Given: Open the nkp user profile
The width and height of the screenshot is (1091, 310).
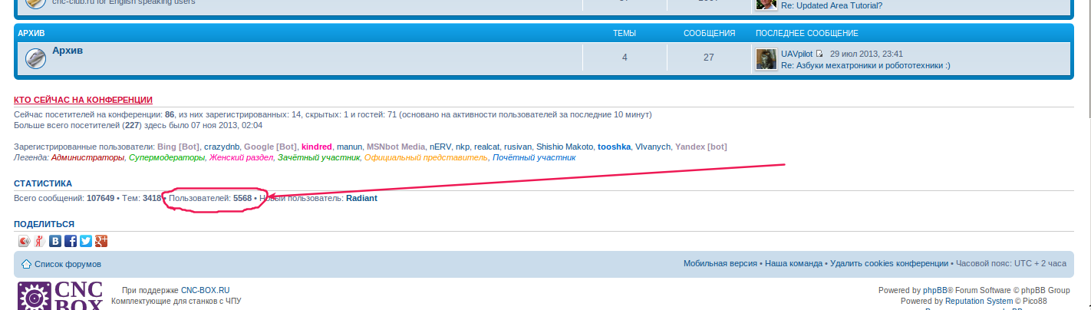Looking at the screenshot, I should (x=463, y=147).
